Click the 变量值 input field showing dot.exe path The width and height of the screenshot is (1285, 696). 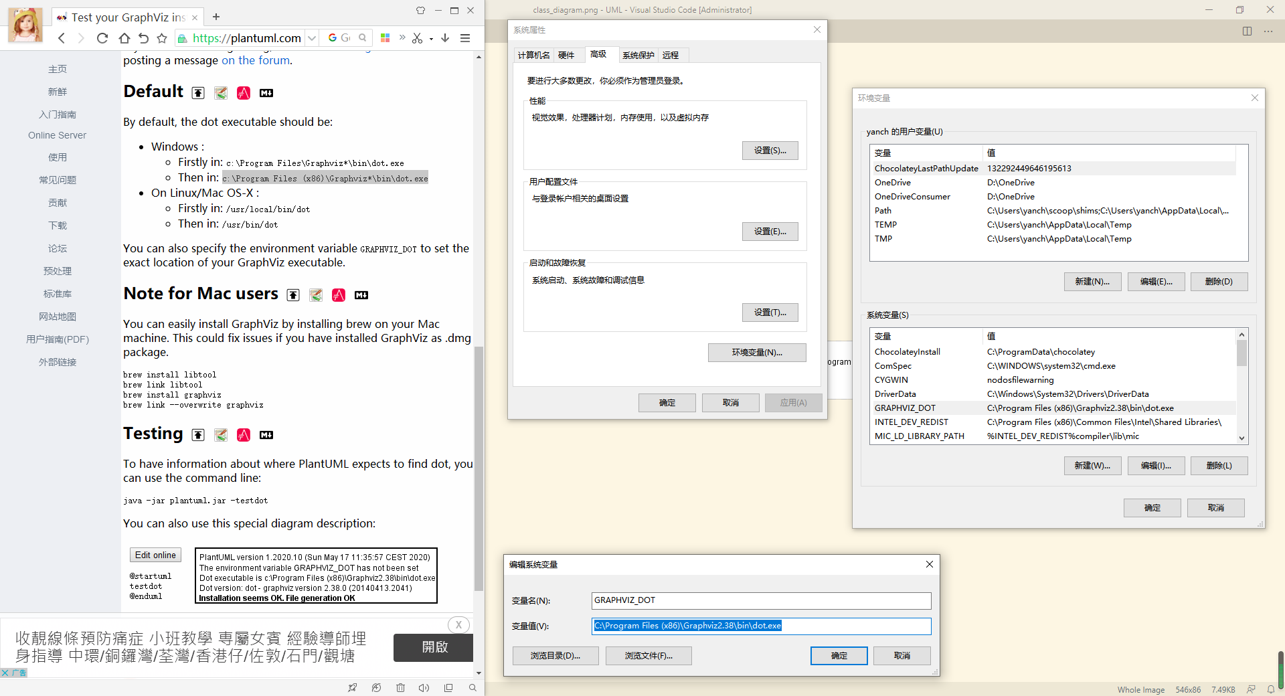click(760, 626)
